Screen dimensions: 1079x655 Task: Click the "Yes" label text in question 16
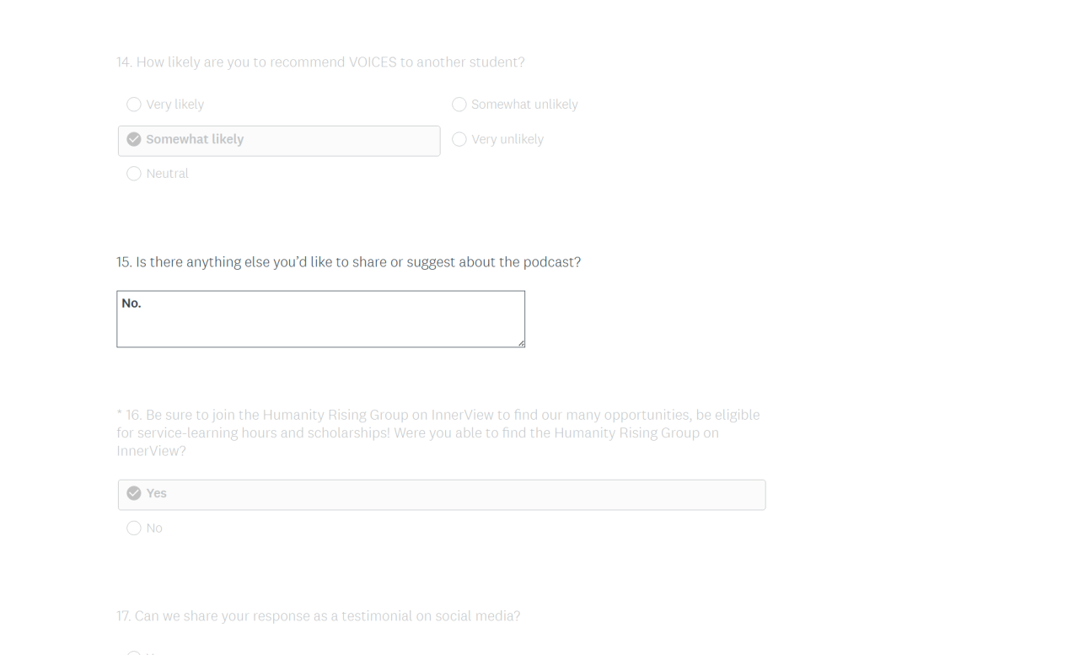point(157,494)
